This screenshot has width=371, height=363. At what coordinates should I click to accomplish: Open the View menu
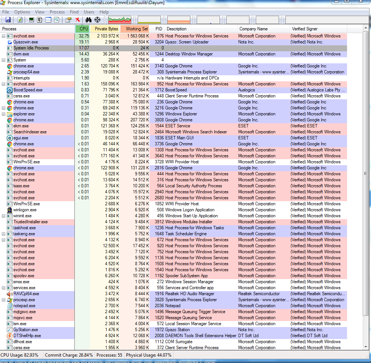click(x=40, y=12)
